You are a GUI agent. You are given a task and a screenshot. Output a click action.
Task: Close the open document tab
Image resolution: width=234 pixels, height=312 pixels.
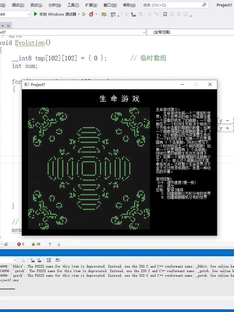[x=8, y=26]
